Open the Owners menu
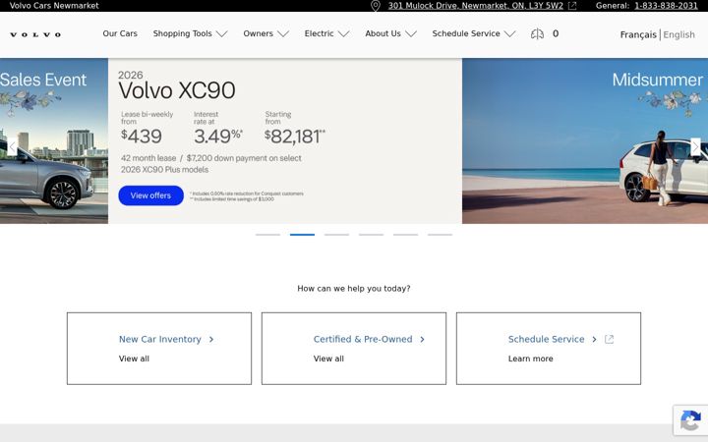 (259, 33)
